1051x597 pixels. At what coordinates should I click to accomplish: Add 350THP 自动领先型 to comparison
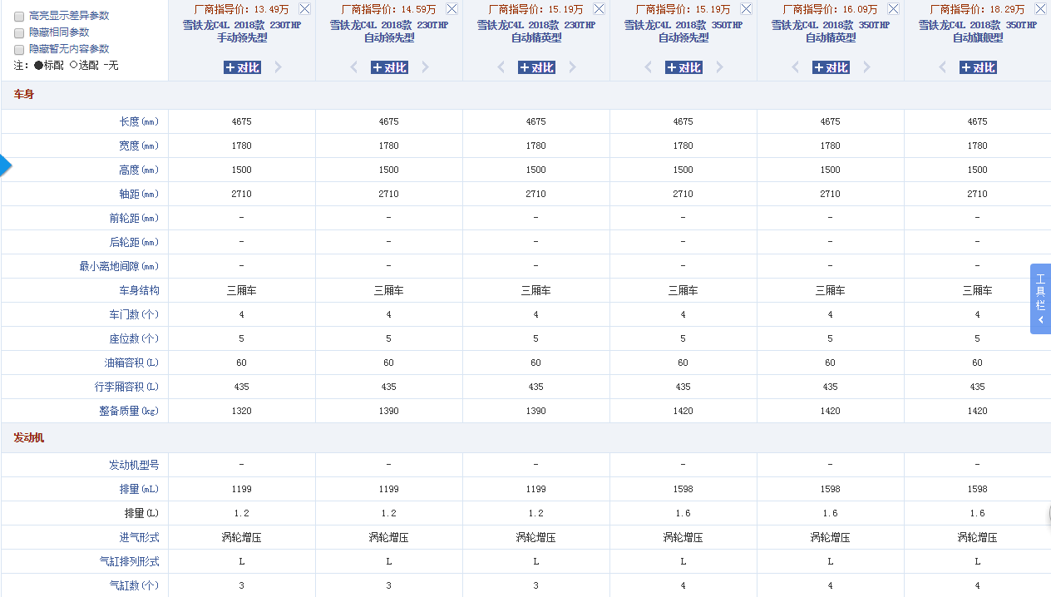(683, 67)
